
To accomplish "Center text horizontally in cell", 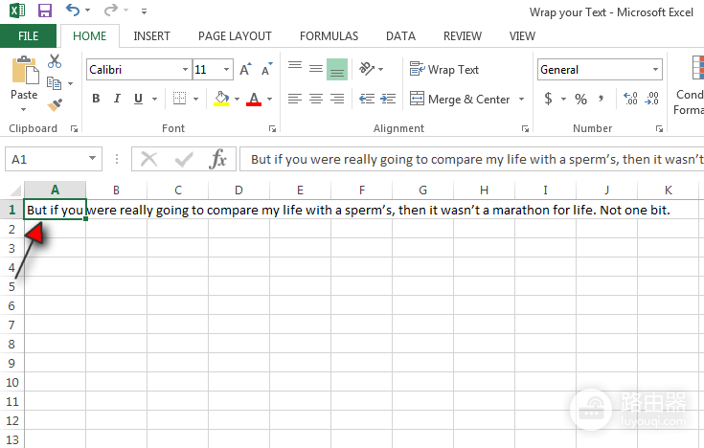I will coord(316,99).
